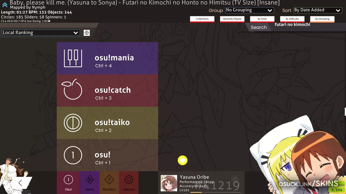Click the Length BPM Objects info line

[36, 12]
